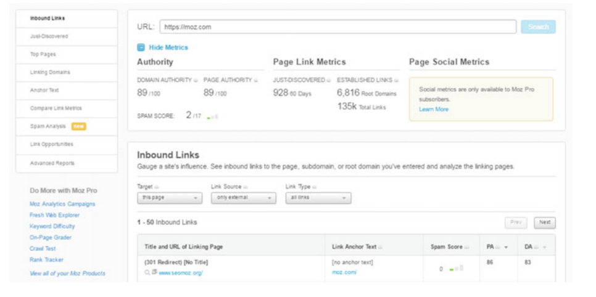Click the spam score bar indicator near 2/17
Viewport: 596px width, 297px height.
212,117
